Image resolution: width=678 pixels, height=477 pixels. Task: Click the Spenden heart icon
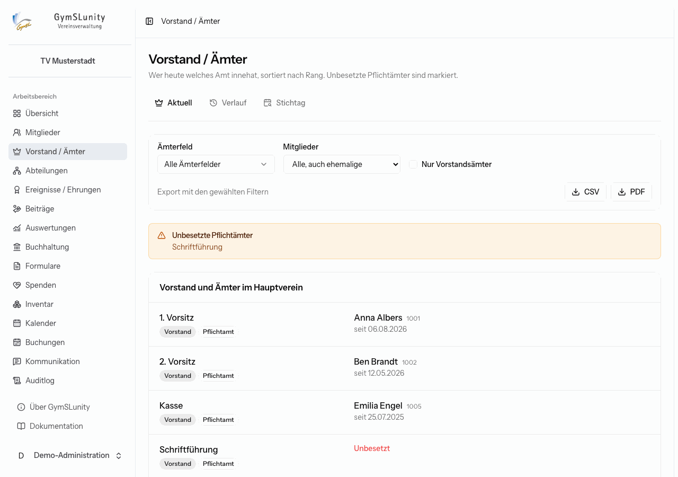(17, 285)
